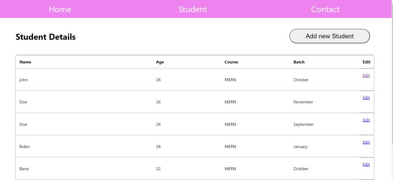
Task: Select the January batch cell
Action: click(x=300, y=147)
